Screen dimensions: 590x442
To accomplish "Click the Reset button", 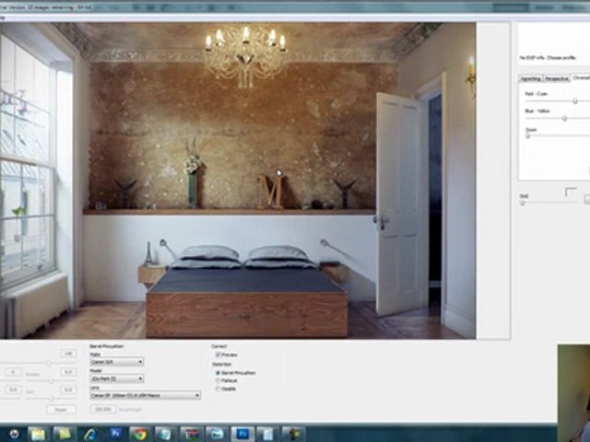I will [x=61, y=409].
